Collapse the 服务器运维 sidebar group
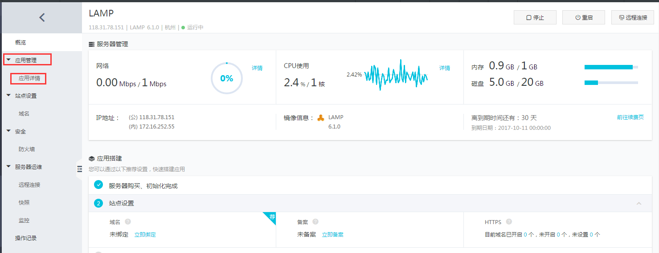Viewport: 659px width, 253px height. click(x=9, y=167)
